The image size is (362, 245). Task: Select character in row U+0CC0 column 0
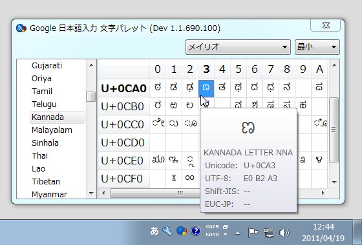[x=158, y=124]
